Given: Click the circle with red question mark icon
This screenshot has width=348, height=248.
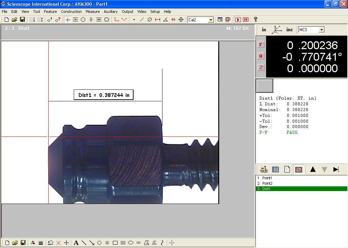Looking at the screenshot, I should [58, 19].
